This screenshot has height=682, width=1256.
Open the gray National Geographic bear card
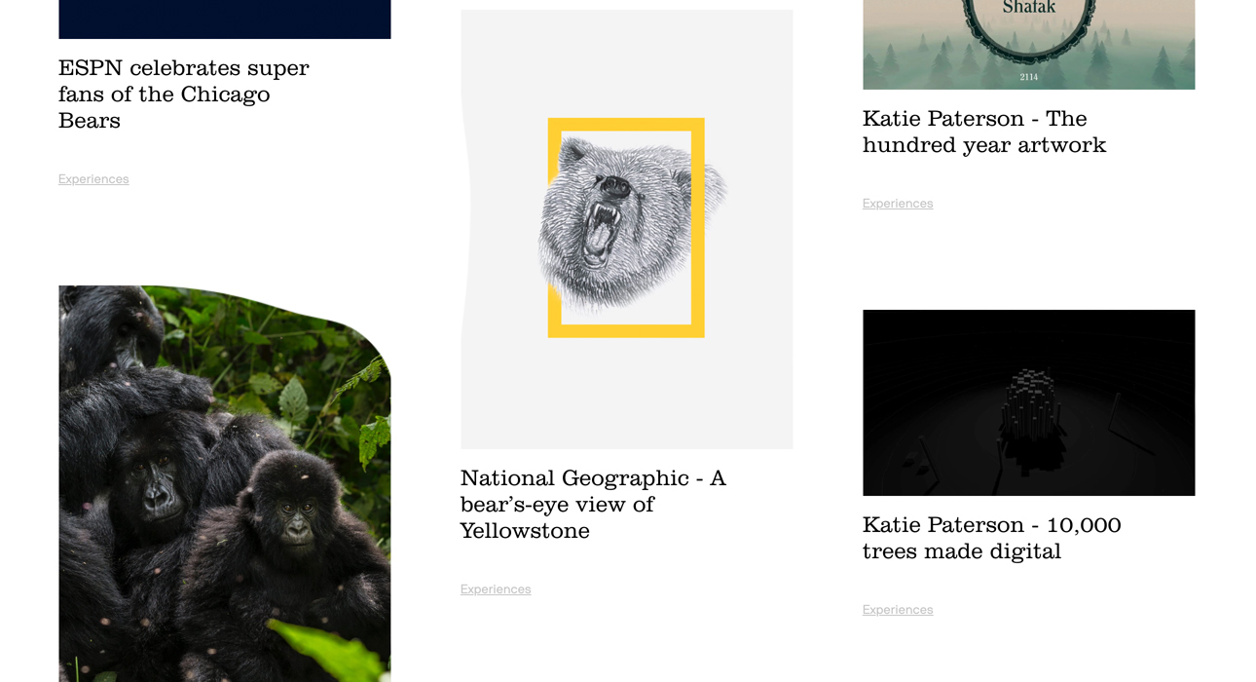pos(627,229)
